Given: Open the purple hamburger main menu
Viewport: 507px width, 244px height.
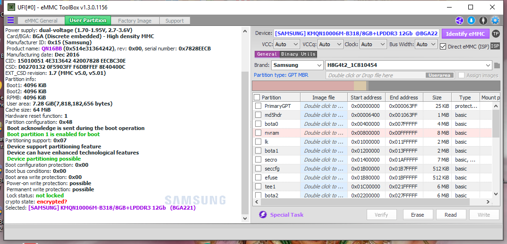Looking at the screenshot, I should coord(11,20).
